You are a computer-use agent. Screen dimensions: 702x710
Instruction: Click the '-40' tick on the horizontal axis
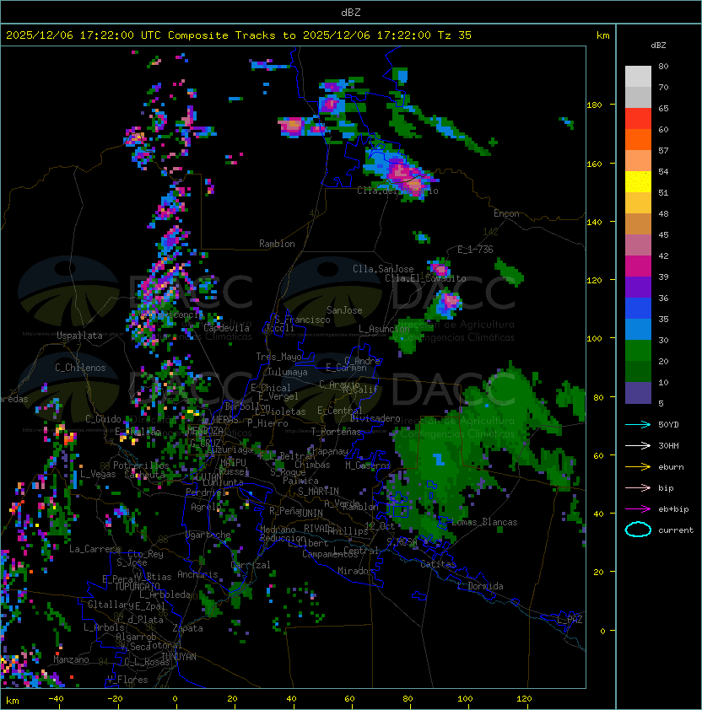pos(56,699)
